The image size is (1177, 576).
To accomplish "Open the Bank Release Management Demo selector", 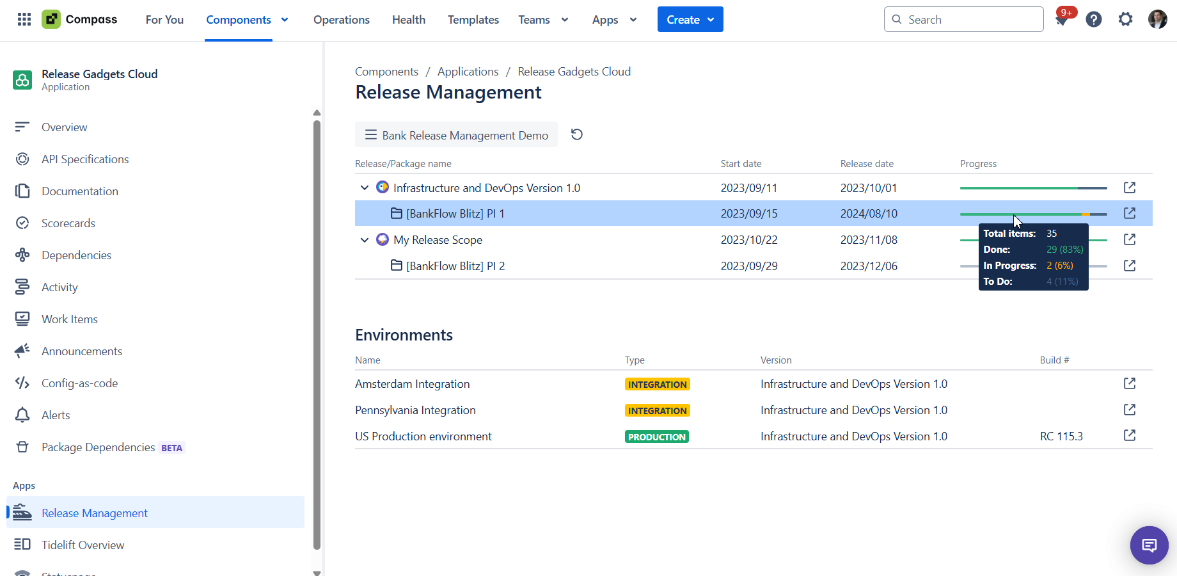I will pos(456,135).
